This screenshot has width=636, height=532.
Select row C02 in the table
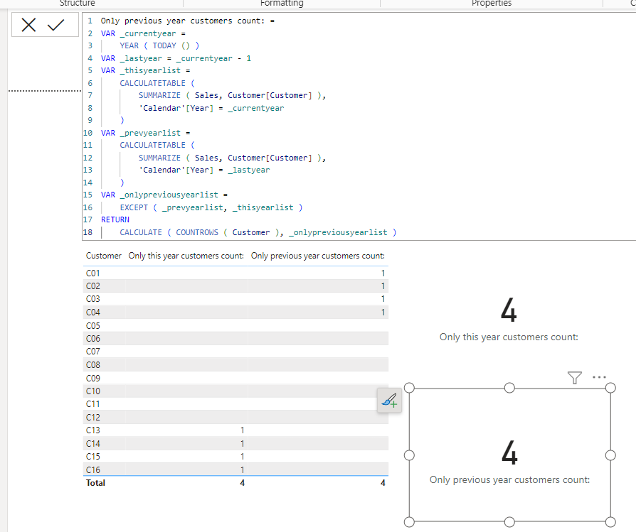coord(235,286)
